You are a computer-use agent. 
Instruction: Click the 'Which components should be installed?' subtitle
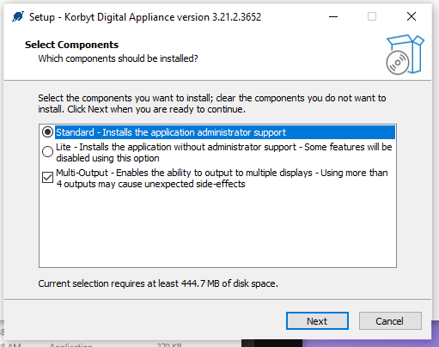click(118, 58)
